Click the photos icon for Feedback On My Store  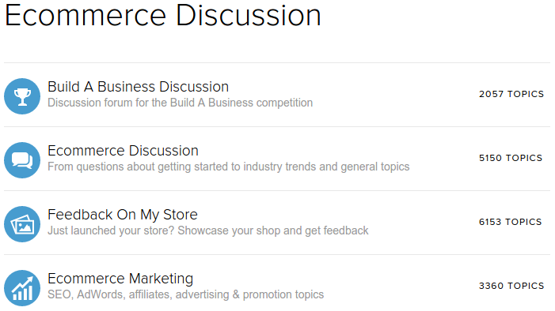[x=22, y=224]
